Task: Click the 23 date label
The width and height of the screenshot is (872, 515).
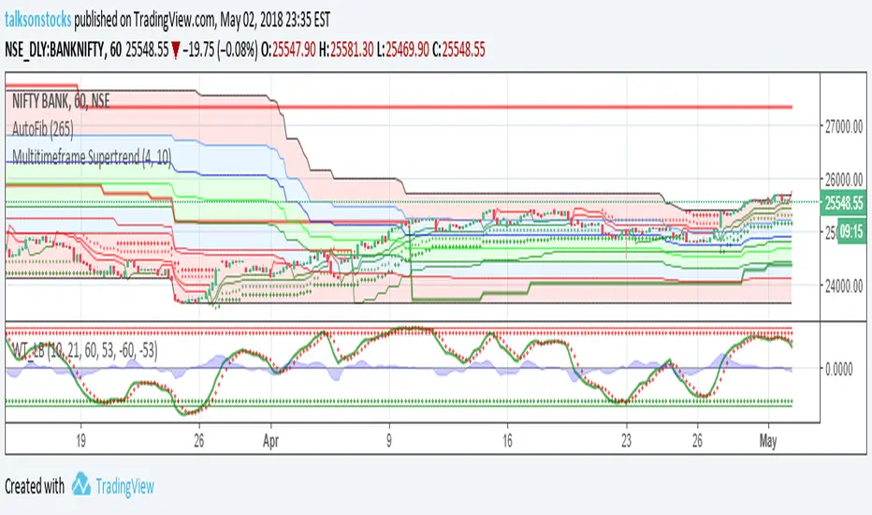Action: point(626,441)
